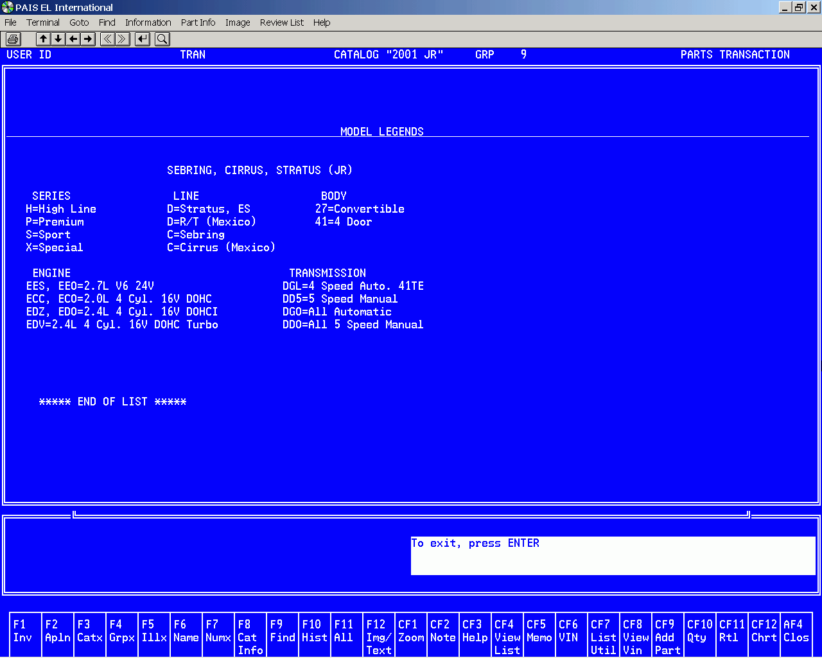Click the 'EES, EEO=2.7L V6 24V' engine entry

coord(90,286)
